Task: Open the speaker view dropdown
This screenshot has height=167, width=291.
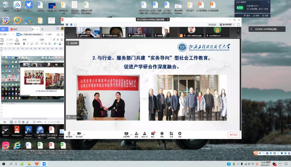Action: (228, 25)
